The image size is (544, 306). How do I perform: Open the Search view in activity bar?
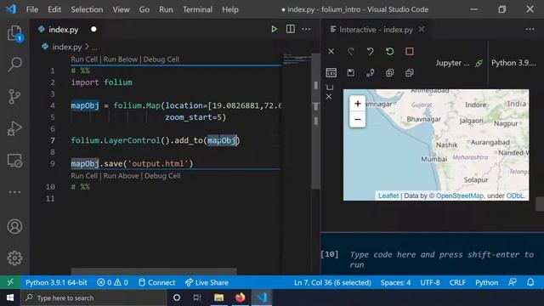point(14,65)
